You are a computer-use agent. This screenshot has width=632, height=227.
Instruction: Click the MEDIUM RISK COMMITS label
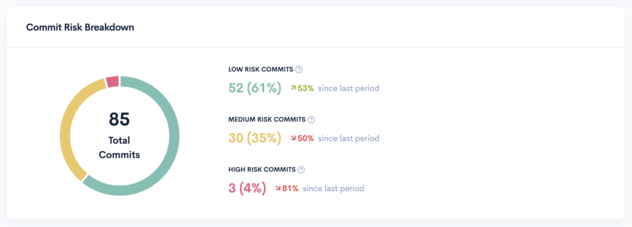click(x=267, y=120)
